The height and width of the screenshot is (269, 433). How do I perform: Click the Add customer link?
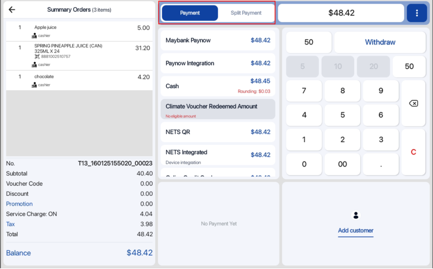[356, 231]
